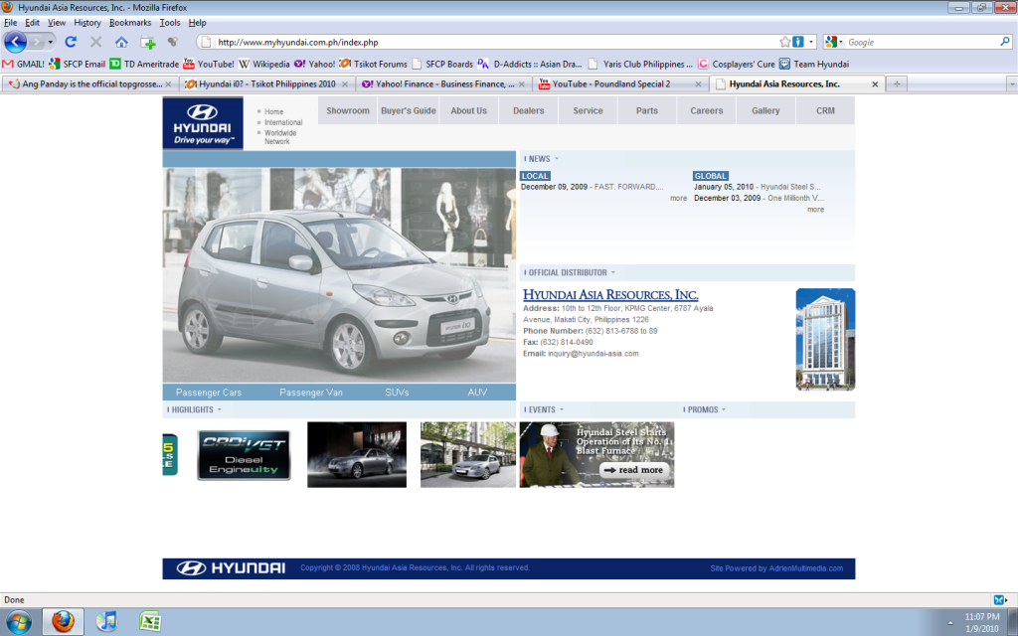Screen dimensions: 1018x636
Task: Expand the NEWS section arrow
Action: click(x=557, y=159)
